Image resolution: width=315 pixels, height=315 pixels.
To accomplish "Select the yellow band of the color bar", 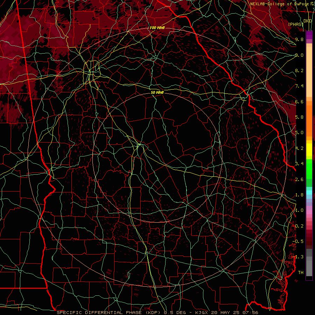I will pos(309,150).
